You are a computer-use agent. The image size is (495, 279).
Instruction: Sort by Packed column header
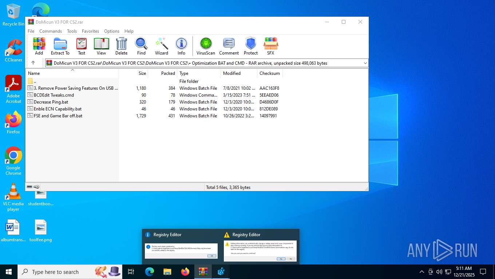(163, 73)
